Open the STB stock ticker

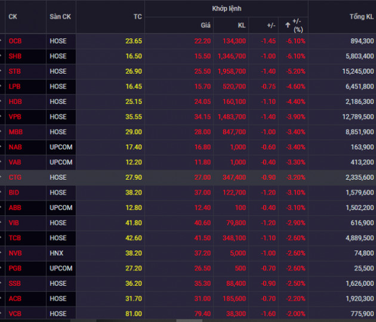[15, 71]
